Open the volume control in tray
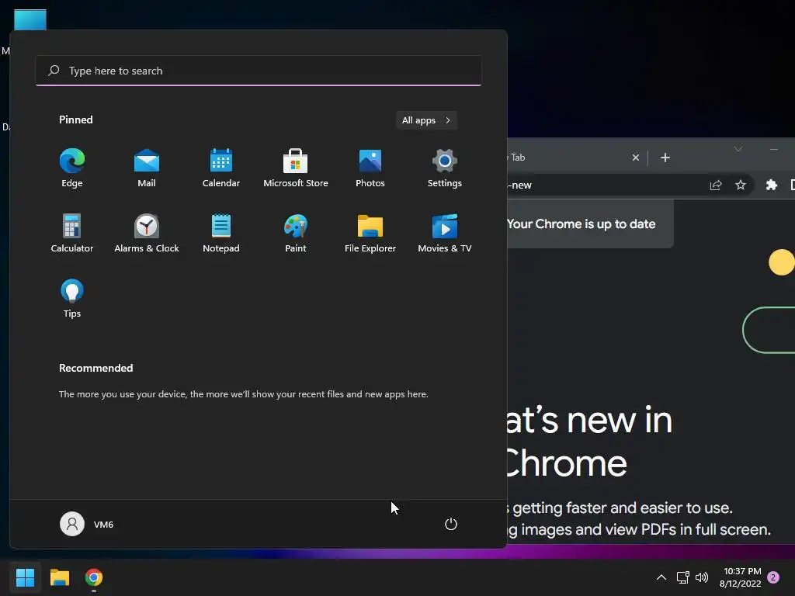 (x=702, y=577)
